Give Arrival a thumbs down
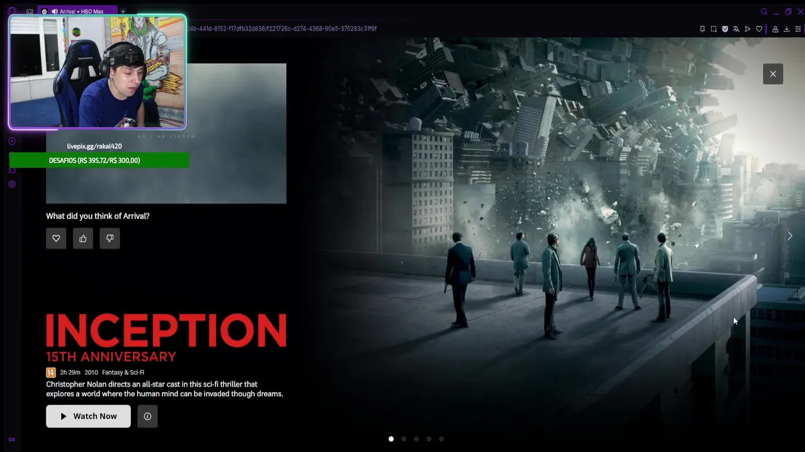 (x=110, y=239)
